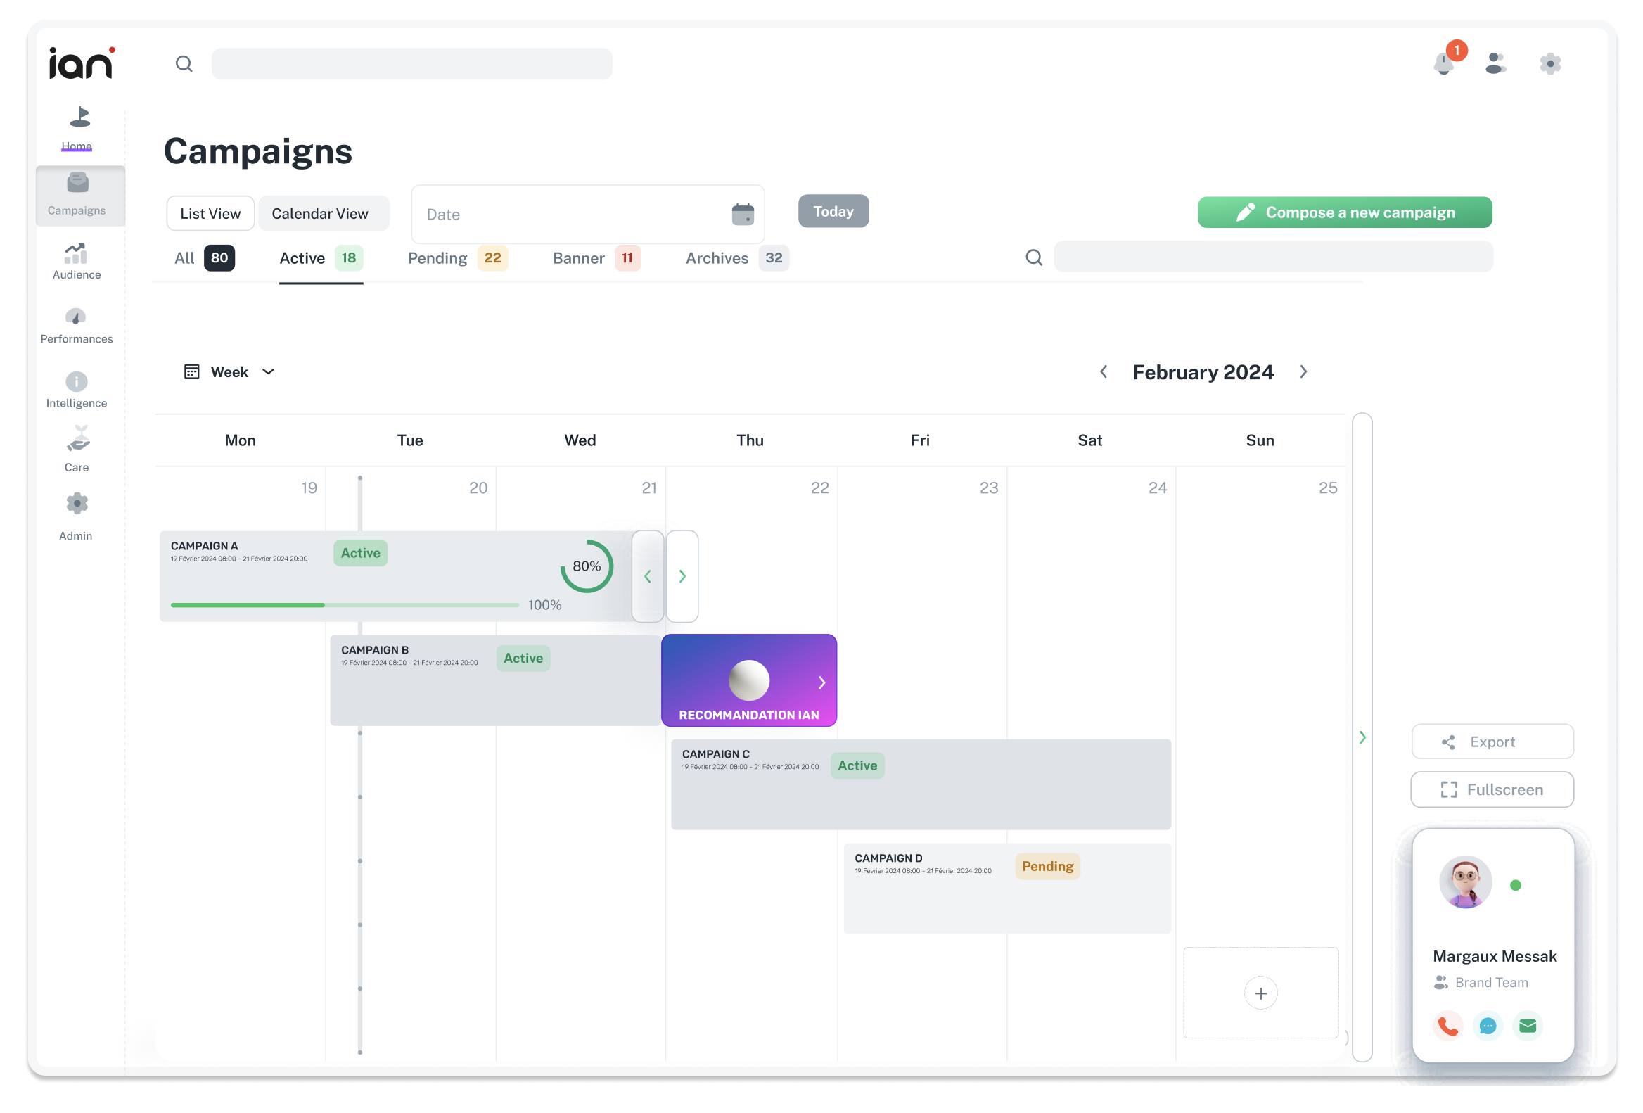This screenshot has width=1643, height=1113.
Task: Expand Campaign A details chevron
Action: click(682, 576)
